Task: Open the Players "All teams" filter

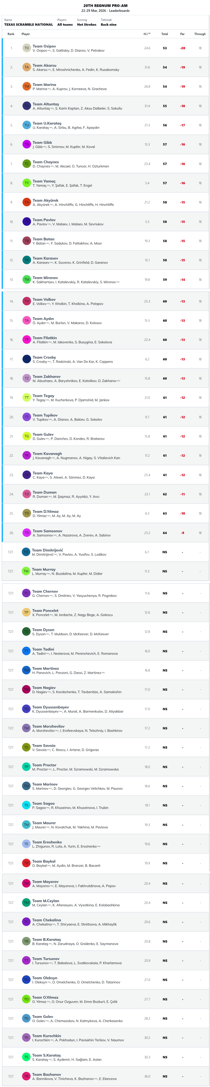Action: 65,24
